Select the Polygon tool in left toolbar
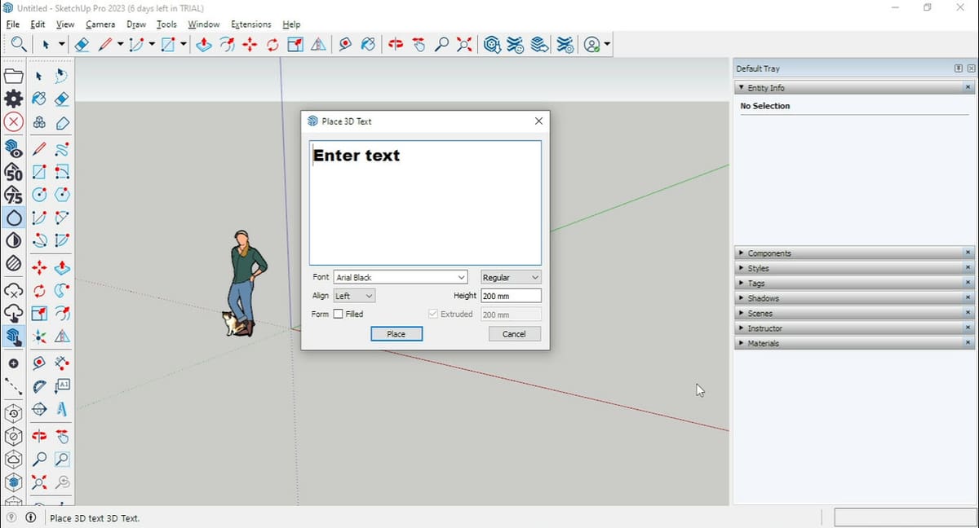Image resolution: width=979 pixels, height=528 pixels. tap(62, 195)
